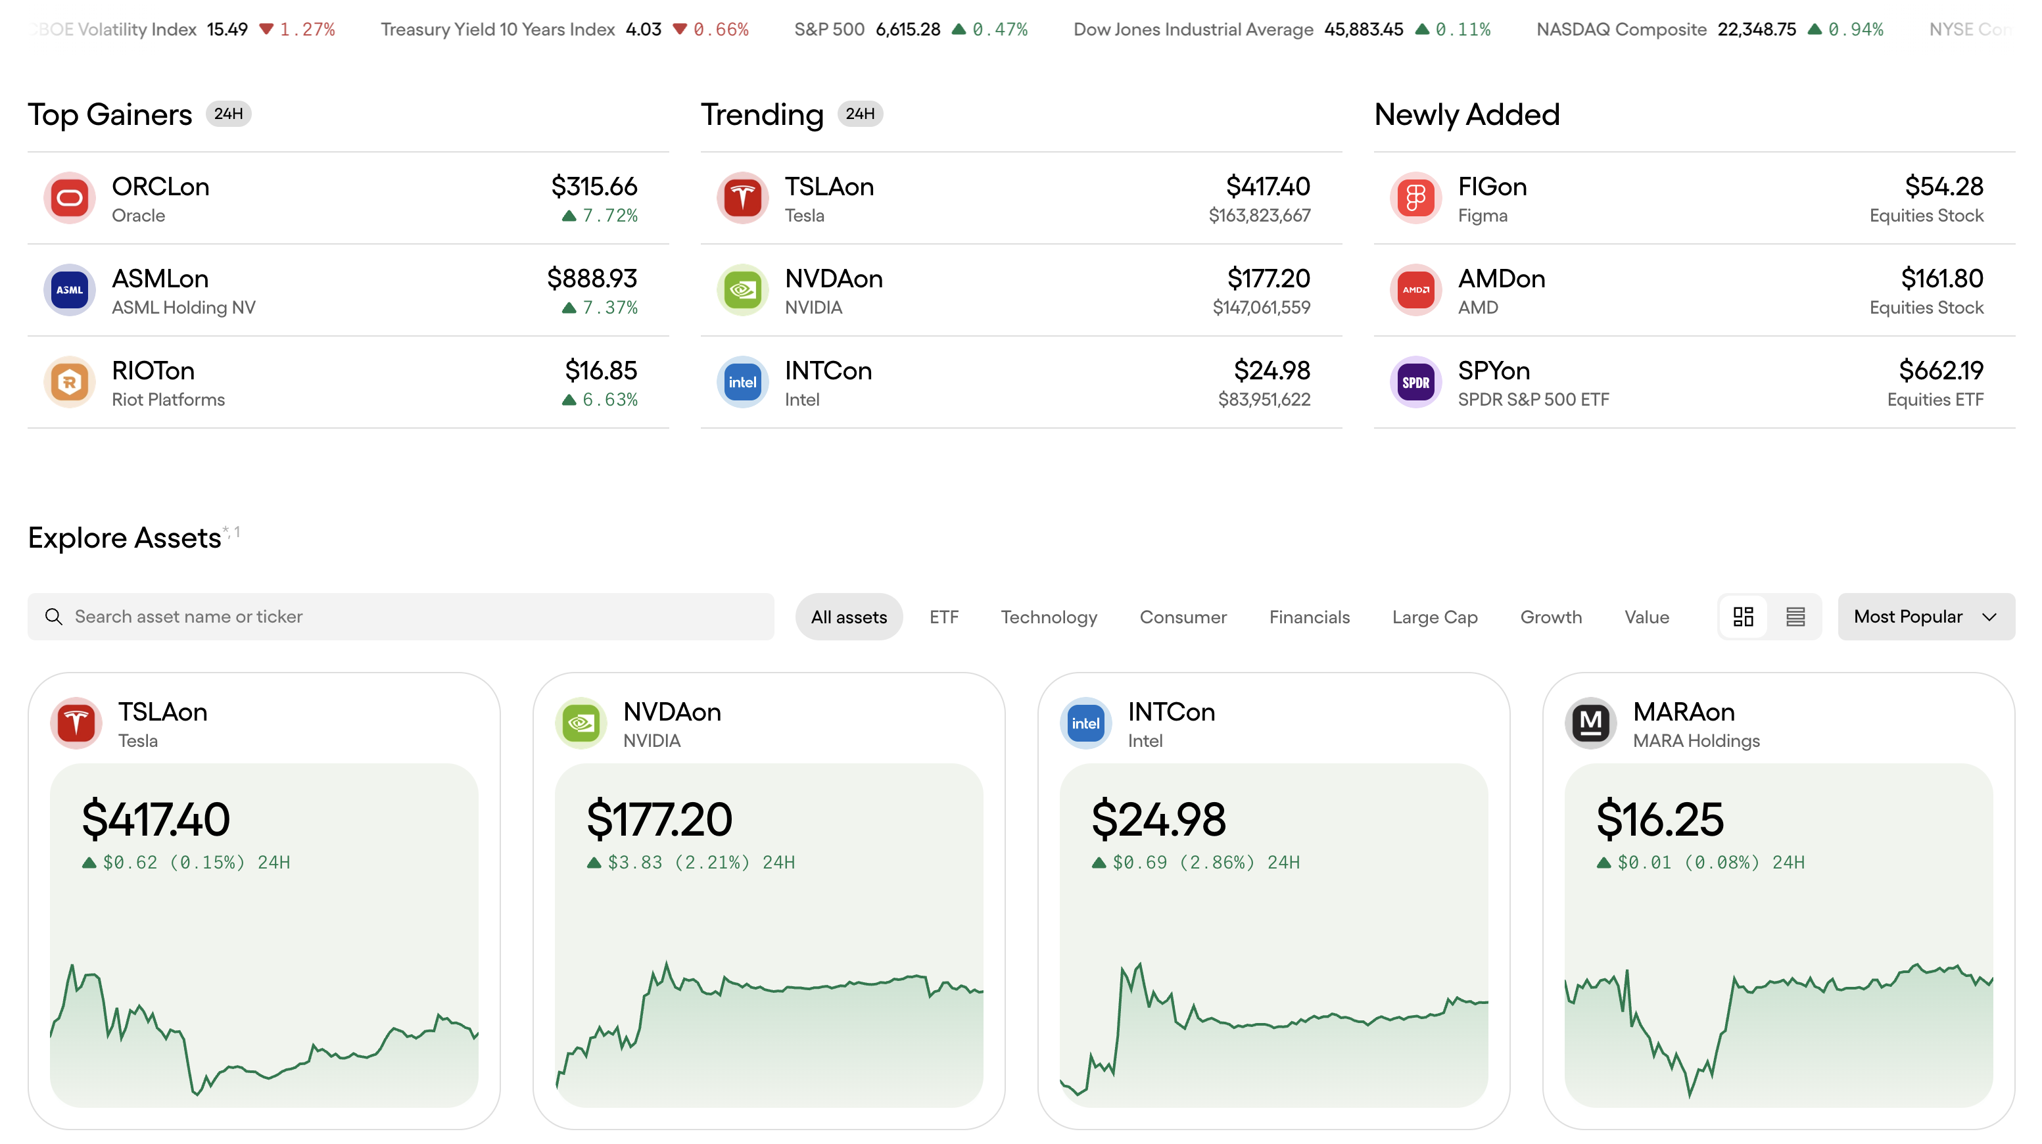Click the Riot Platforms logo icon

pyautogui.click(x=70, y=382)
